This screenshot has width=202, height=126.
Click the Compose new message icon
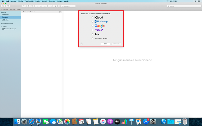click(8, 6)
